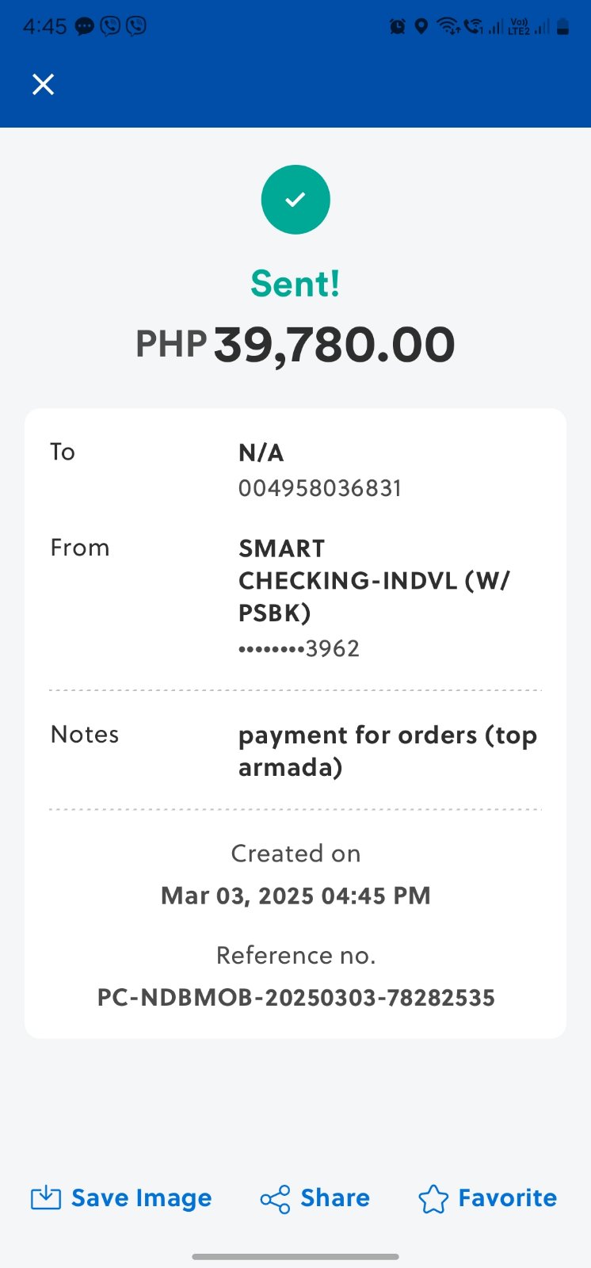Select recipient account number 004958036831

(320, 488)
